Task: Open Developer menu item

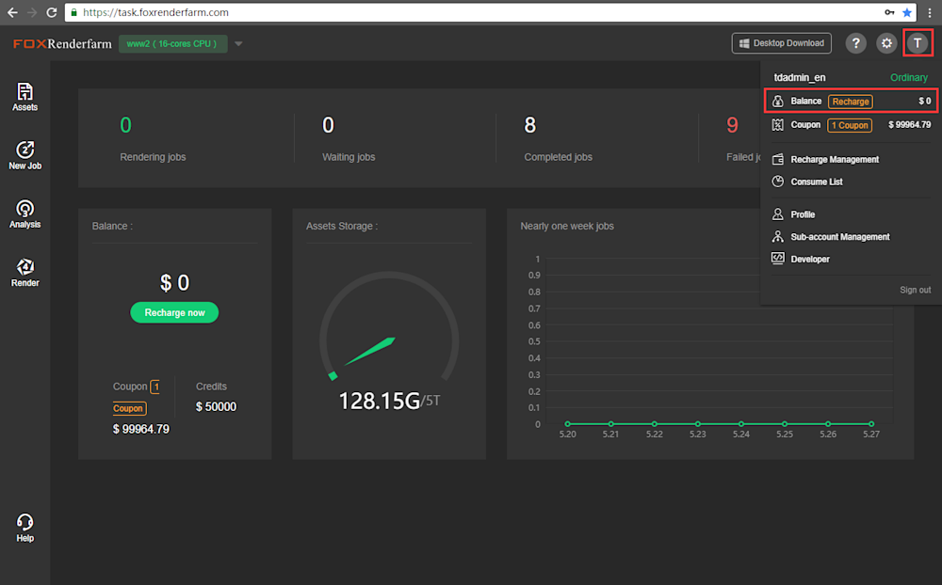Action: (x=810, y=260)
